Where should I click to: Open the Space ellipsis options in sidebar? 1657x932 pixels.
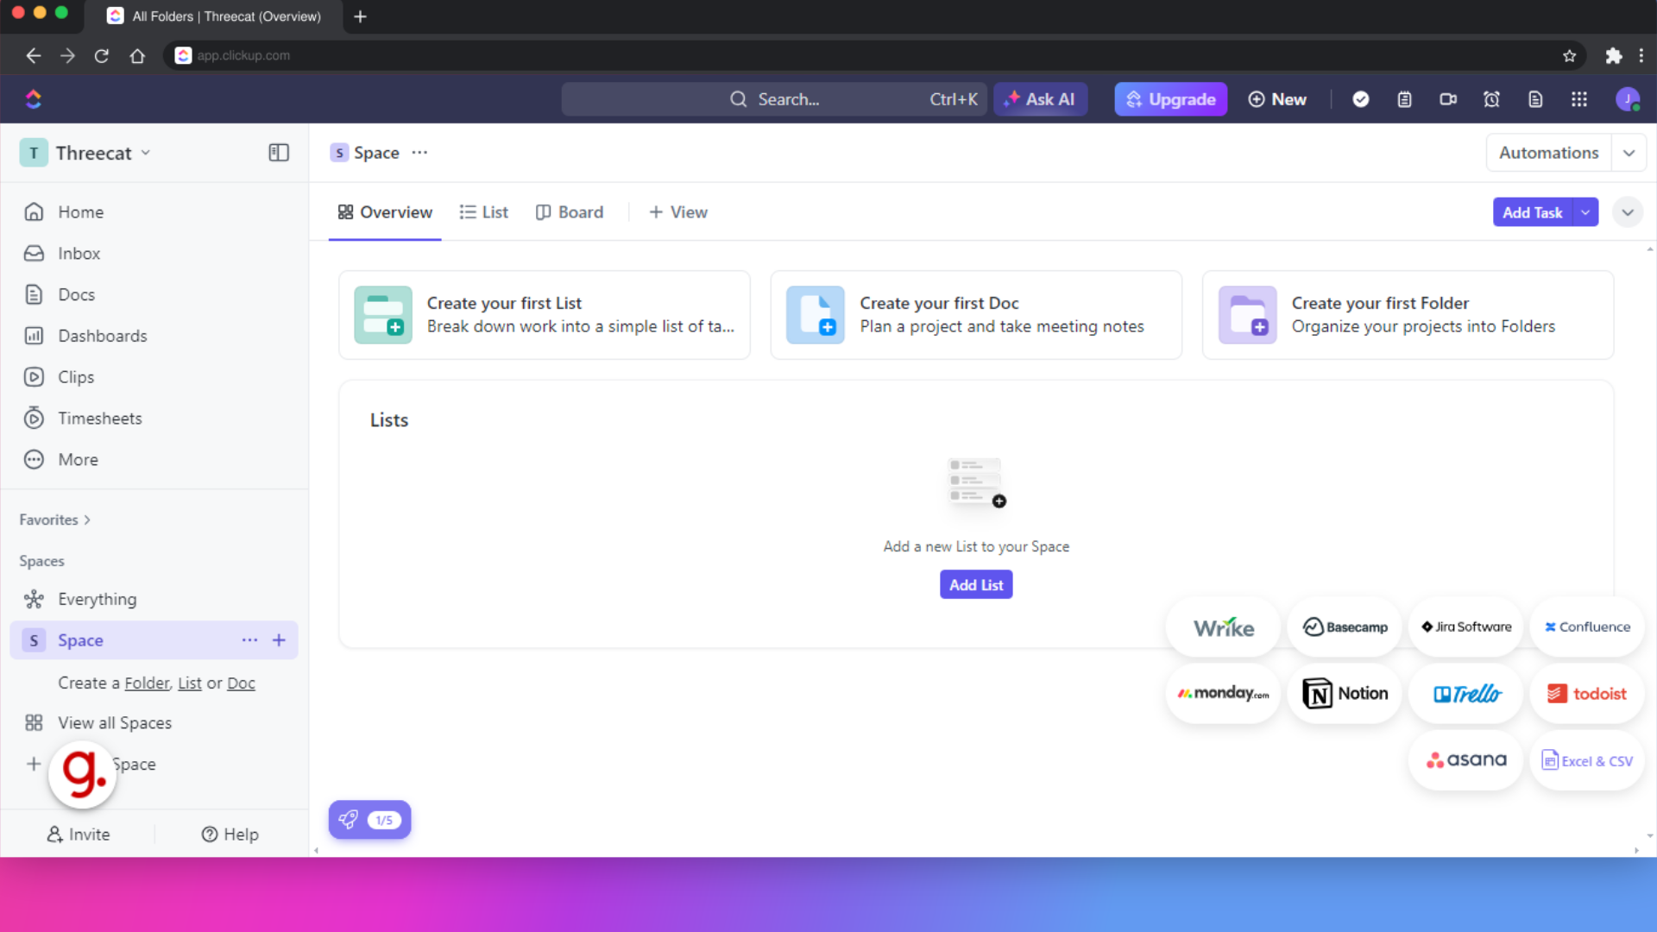pyautogui.click(x=249, y=640)
